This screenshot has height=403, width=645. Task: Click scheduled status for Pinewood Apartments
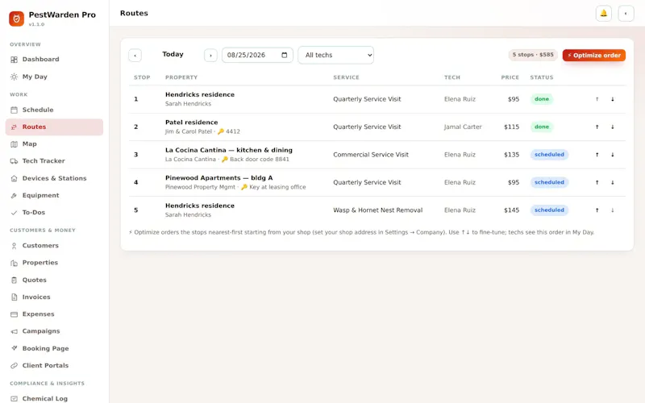[549, 183]
